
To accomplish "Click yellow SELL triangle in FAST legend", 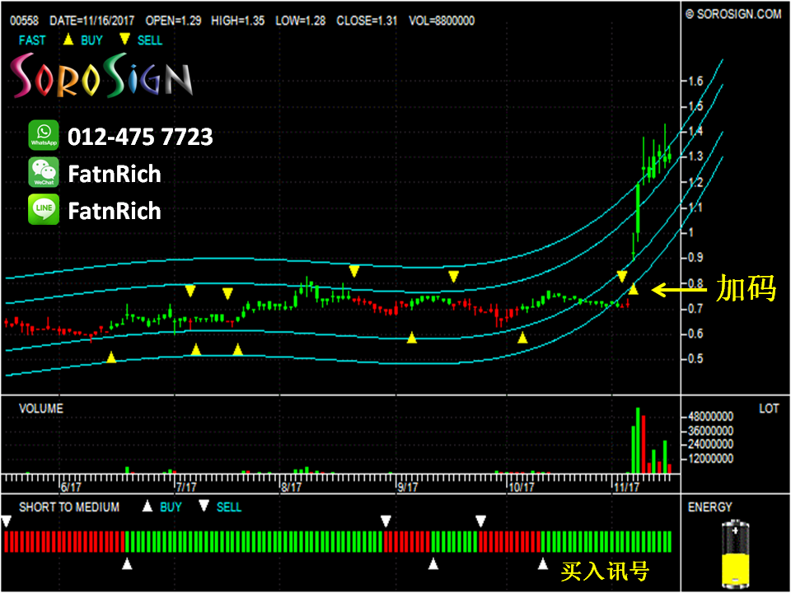I will (x=124, y=40).
